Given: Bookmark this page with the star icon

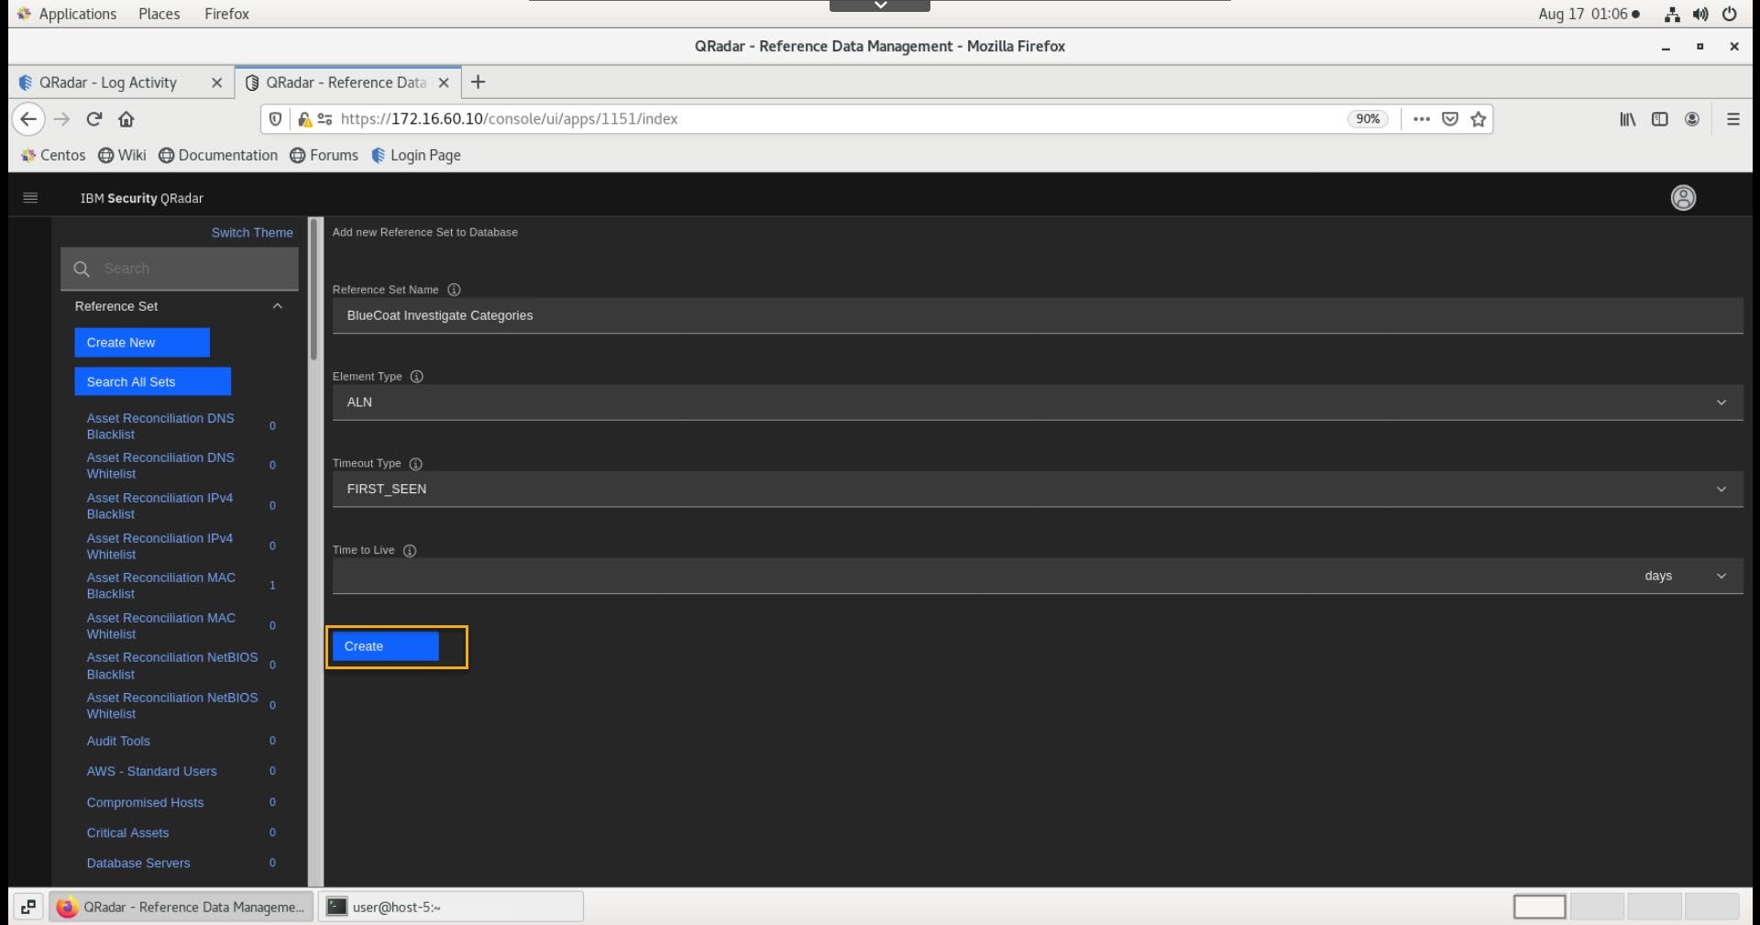Looking at the screenshot, I should click(x=1478, y=119).
